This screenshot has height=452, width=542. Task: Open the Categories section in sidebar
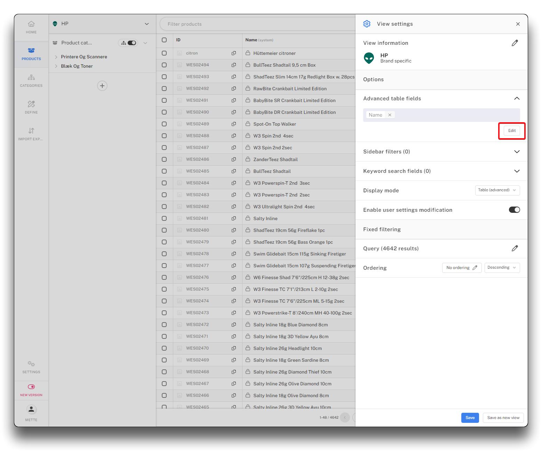pos(31,81)
